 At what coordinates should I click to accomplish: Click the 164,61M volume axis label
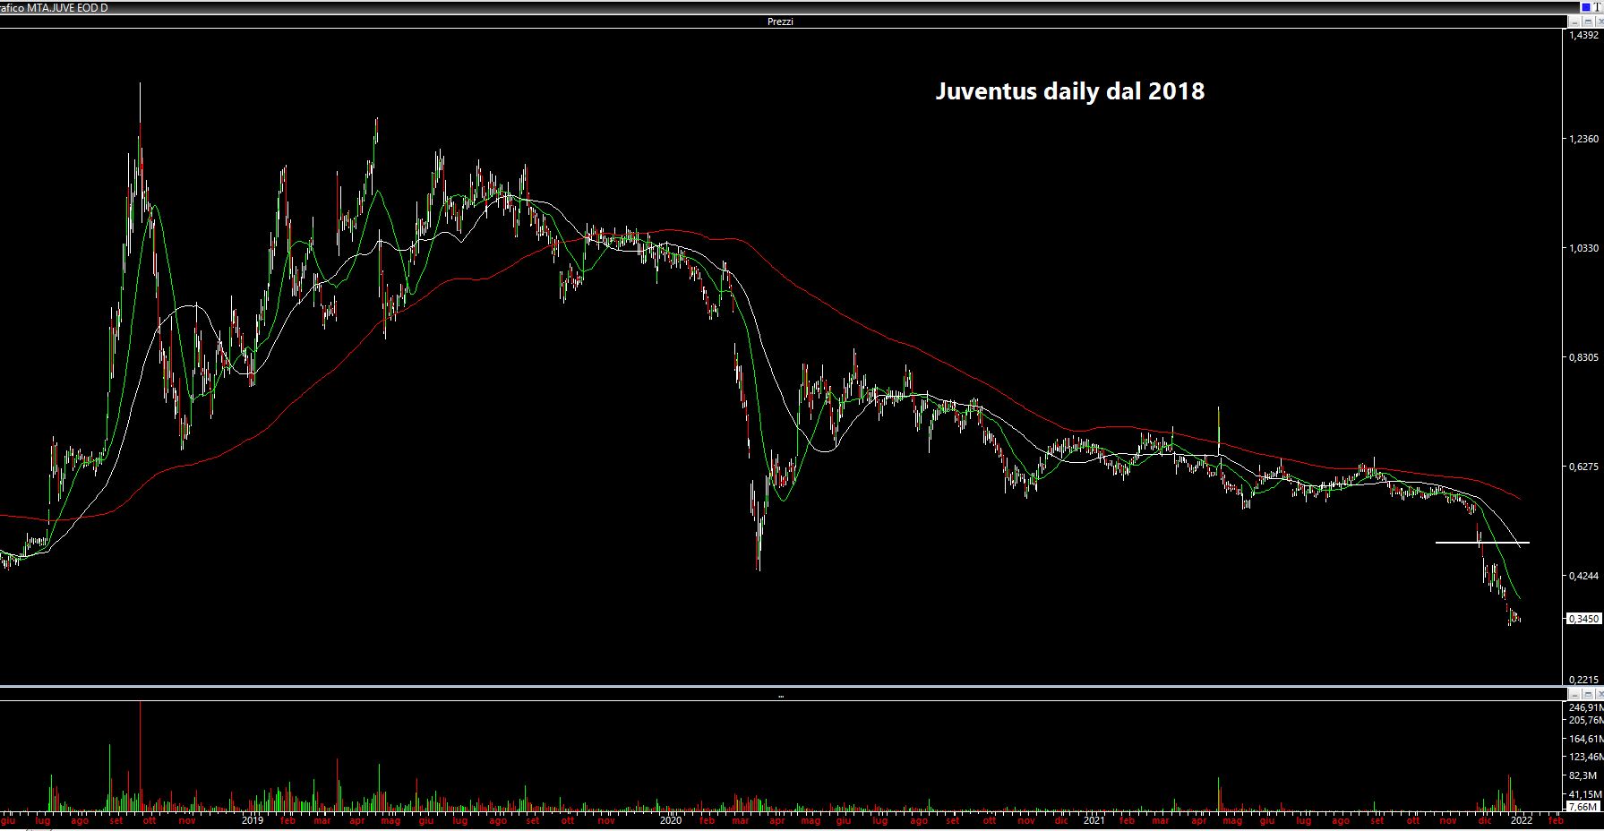point(1586,739)
